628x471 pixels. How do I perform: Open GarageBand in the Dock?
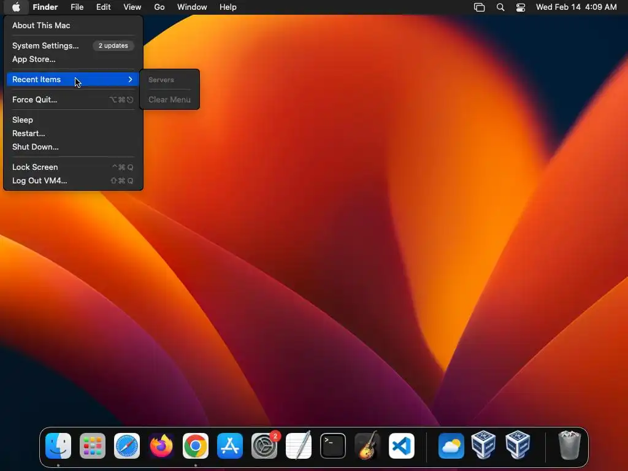pyautogui.click(x=367, y=446)
